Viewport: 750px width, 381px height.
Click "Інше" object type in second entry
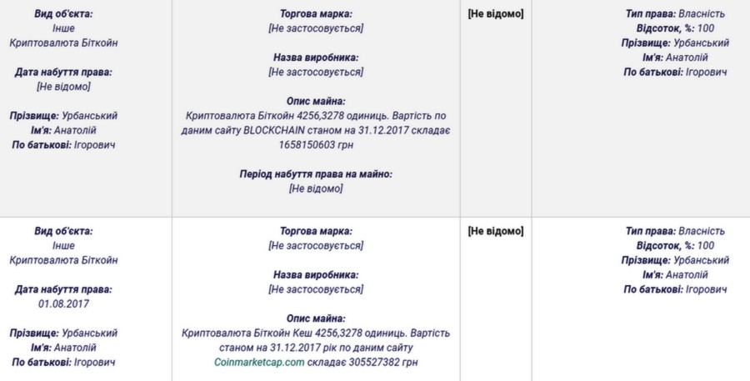[x=63, y=246]
